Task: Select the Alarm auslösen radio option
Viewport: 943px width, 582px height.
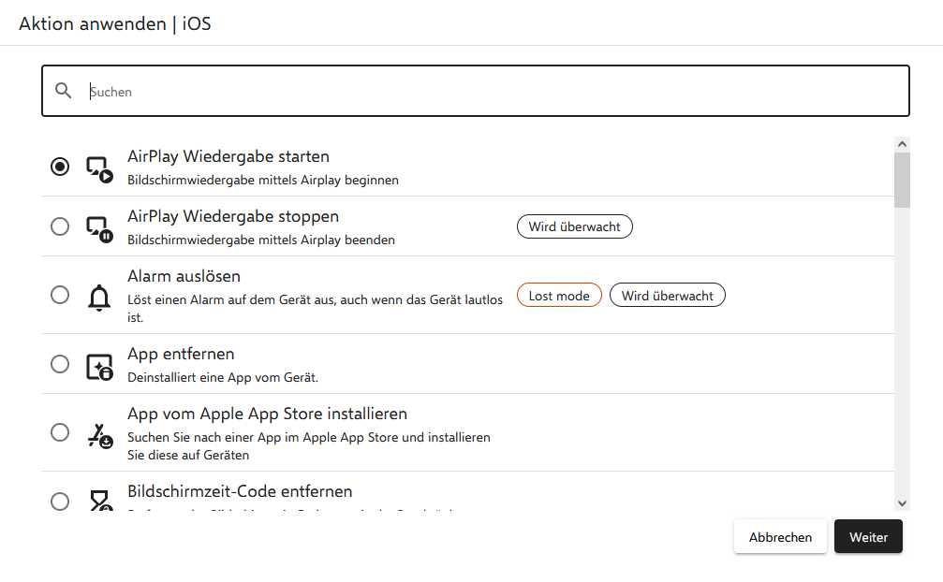Action: [x=60, y=296]
